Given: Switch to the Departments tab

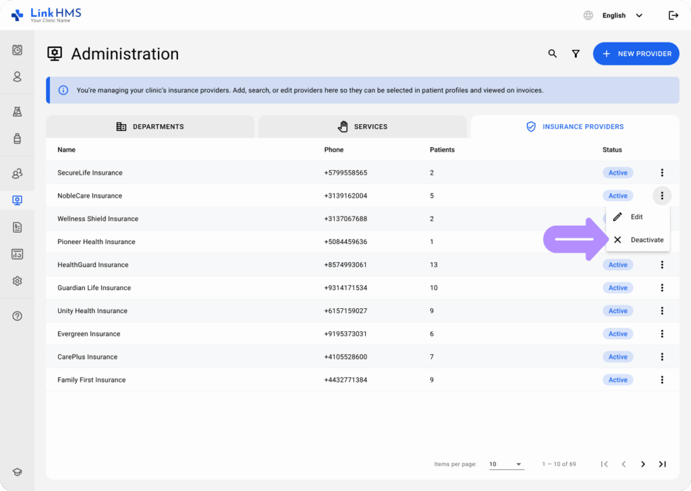Looking at the screenshot, I should [x=150, y=127].
